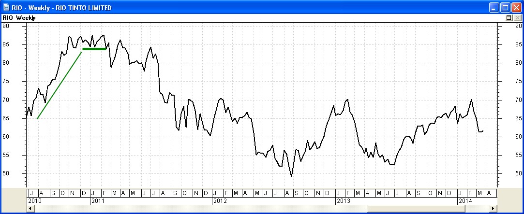Image resolution: width=524 pixels, height=214 pixels.
Task: Click the window title 'RIO - Weekly - RIO TINTO LIMITED'
Action: 61,8
